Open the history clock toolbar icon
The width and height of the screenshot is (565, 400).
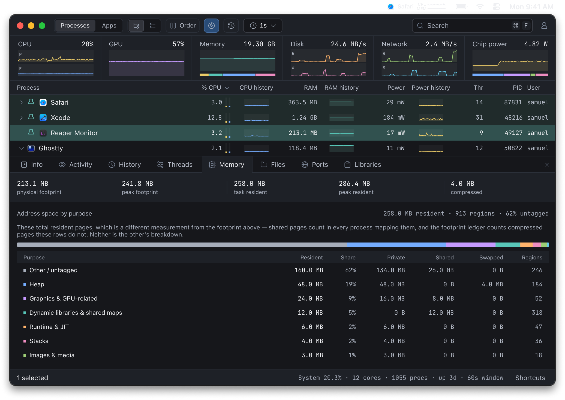231,26
